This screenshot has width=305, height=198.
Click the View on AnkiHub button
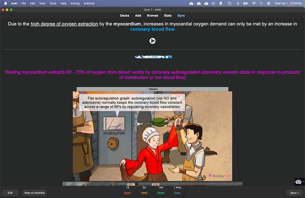[x=34, y=193]
